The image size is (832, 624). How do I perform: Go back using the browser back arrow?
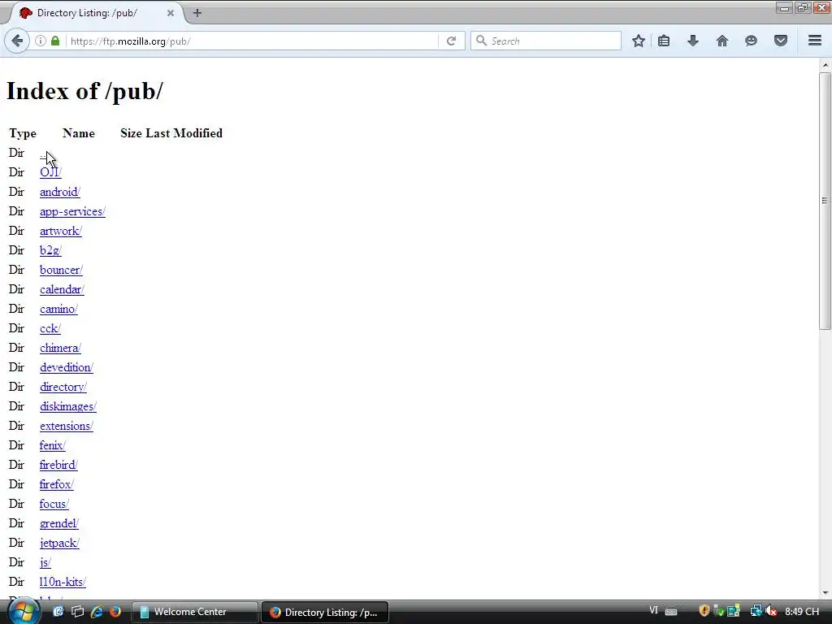[17, 41]
